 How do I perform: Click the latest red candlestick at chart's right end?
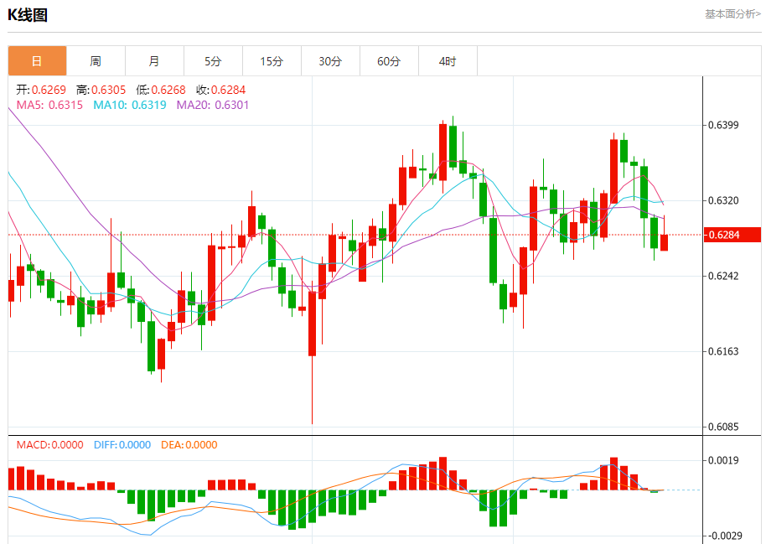pos(664,242)
